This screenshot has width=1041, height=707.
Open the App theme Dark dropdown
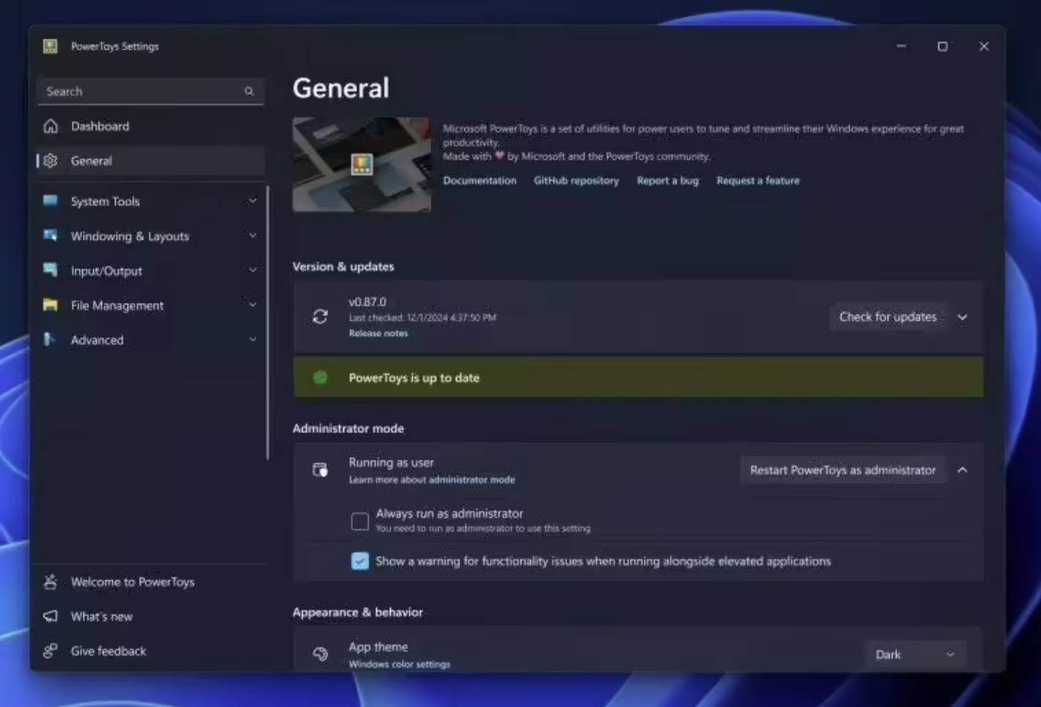point(915,654)
